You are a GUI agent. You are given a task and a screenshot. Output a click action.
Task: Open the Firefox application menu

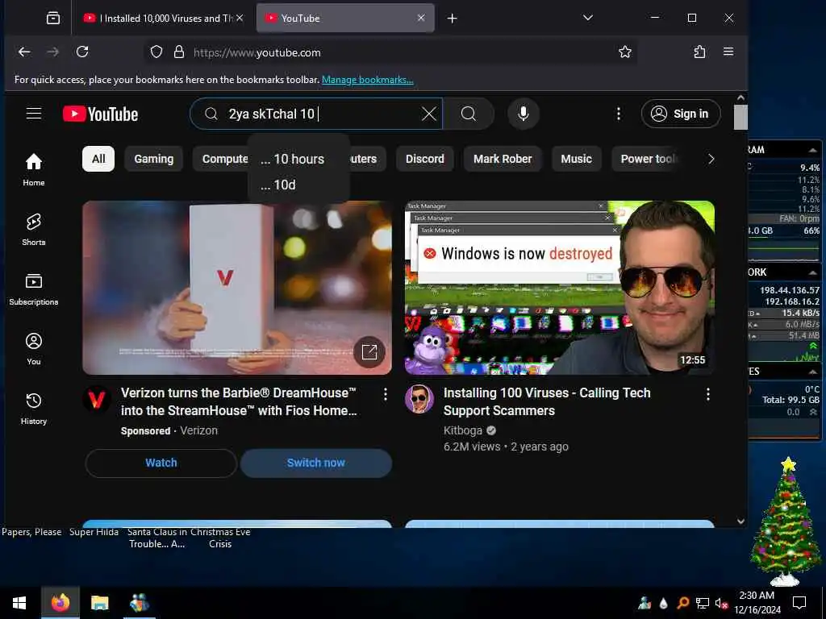728,52
